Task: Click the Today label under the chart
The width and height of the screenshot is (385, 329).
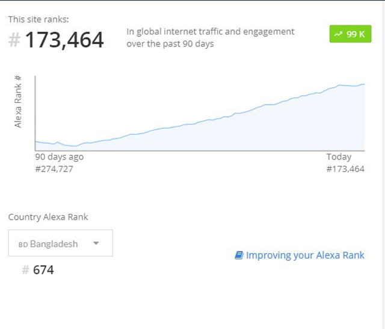Action: tap(339, 157)
